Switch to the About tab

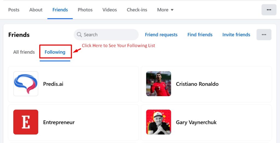click(36, 10)
